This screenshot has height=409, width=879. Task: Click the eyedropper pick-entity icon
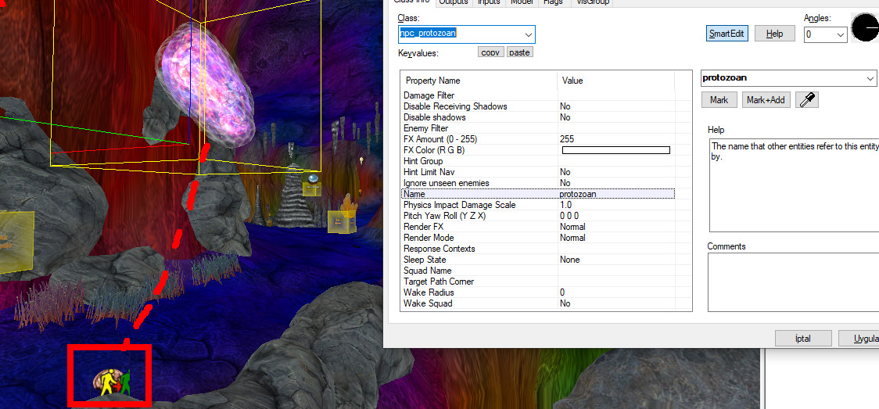point(807,100)
